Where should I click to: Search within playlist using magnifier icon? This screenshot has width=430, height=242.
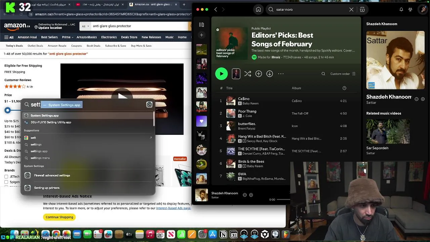[x=324, y=74]
